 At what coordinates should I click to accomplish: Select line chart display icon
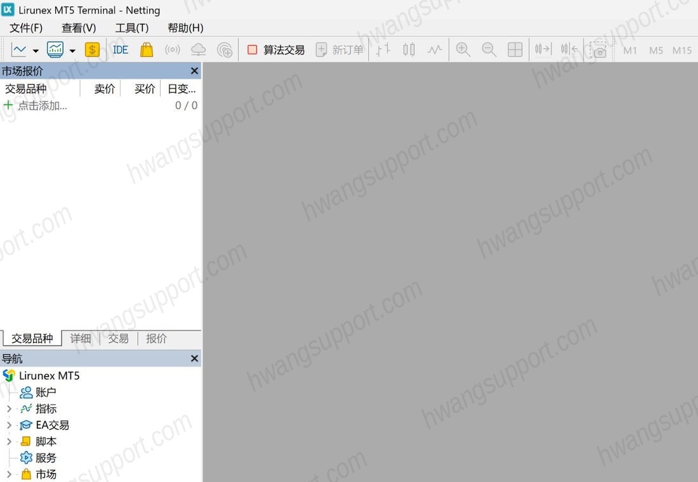point(435,49)
